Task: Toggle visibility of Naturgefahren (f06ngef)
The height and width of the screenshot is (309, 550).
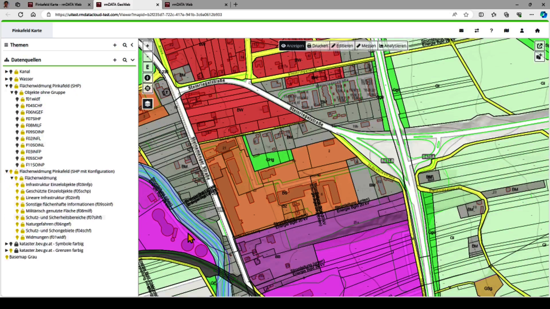Action: point(17,224)
